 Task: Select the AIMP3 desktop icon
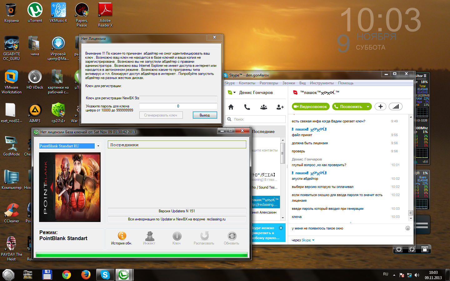[35, 113]
